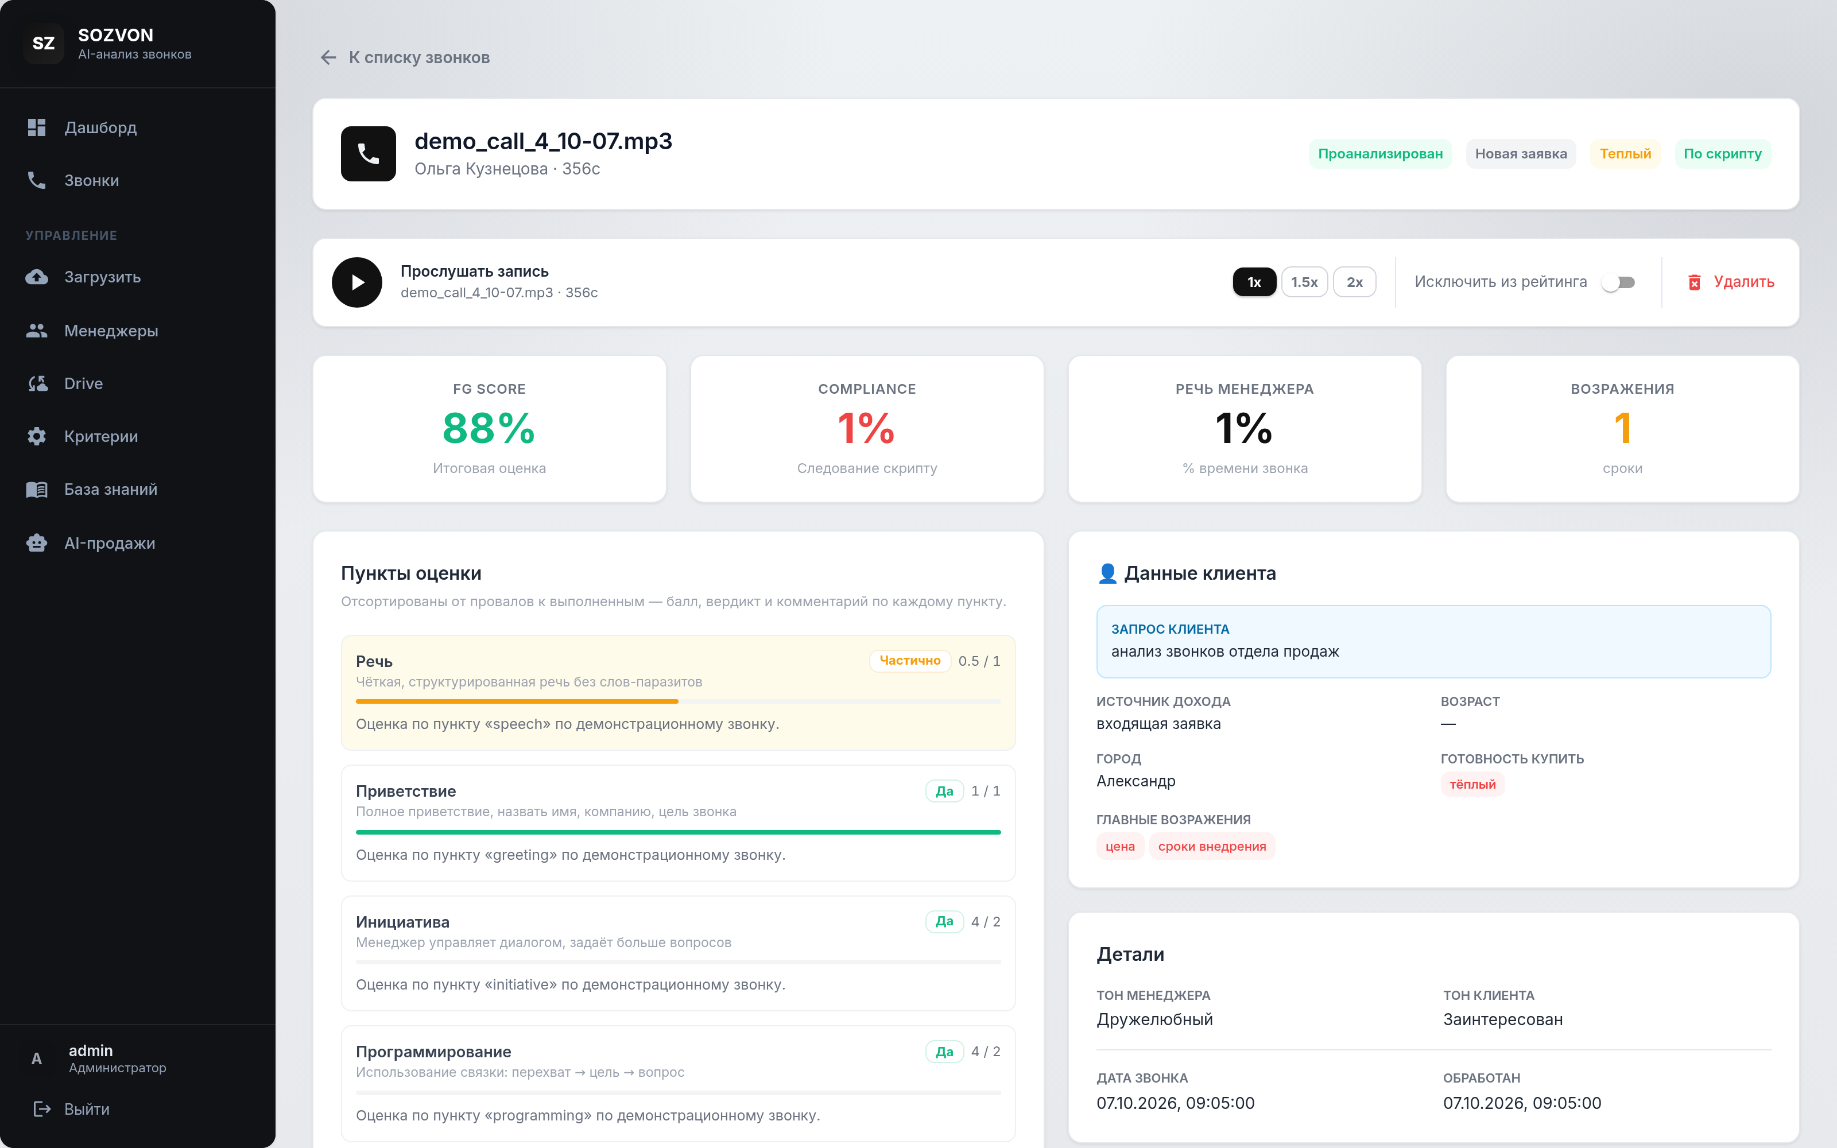Set playback speed to 1.5x

click(1304, 282)
